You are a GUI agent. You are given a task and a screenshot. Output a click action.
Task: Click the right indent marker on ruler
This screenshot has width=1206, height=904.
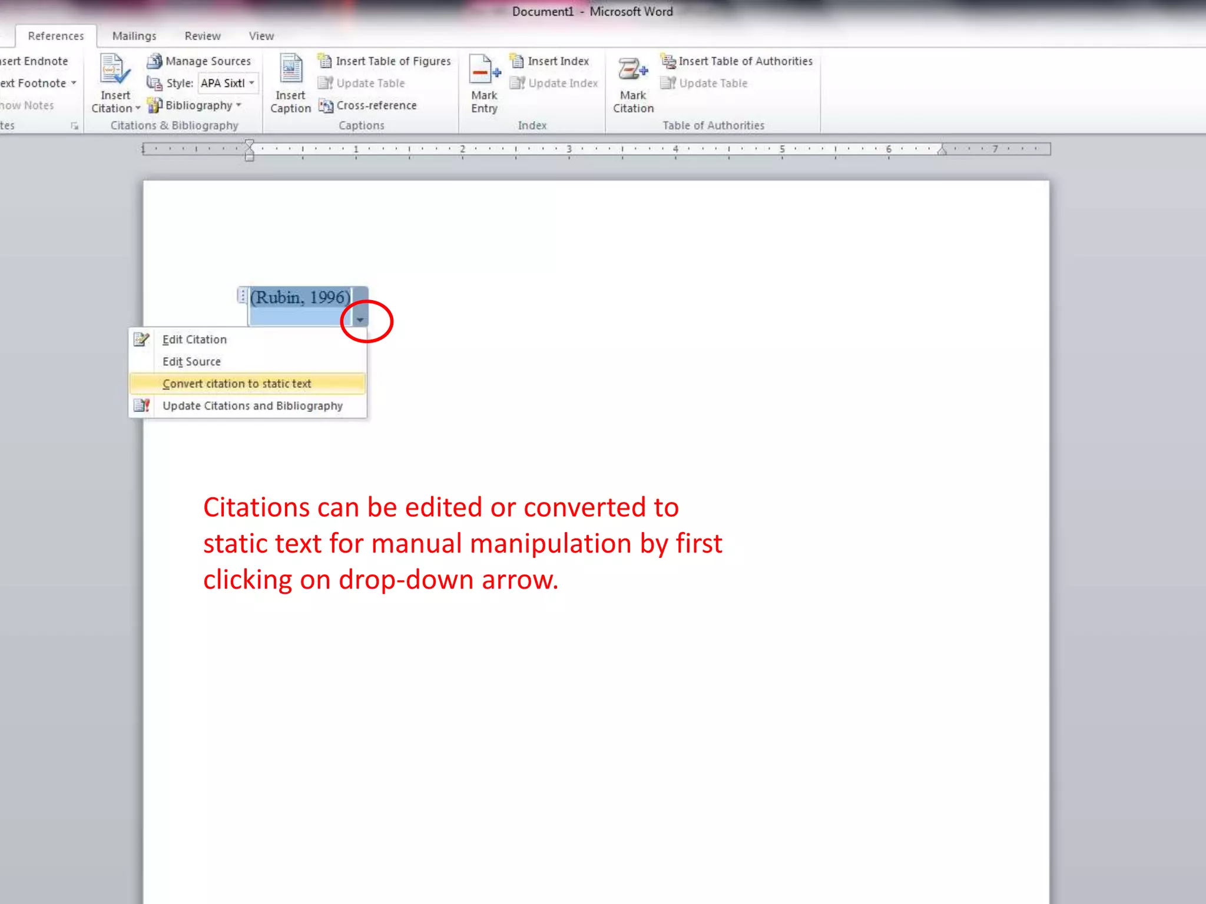pyautogui.click(x=942, y=150)
